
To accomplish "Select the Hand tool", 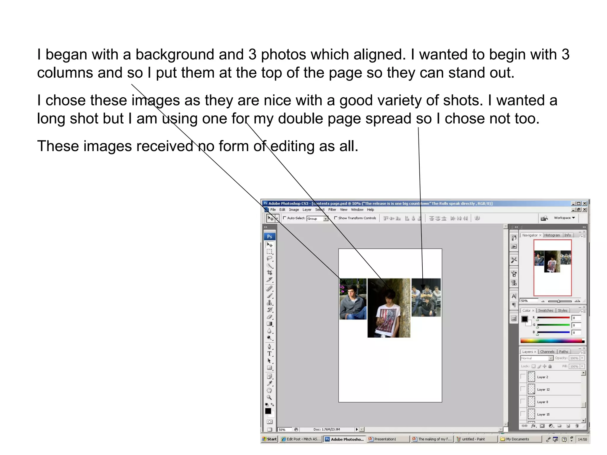I will point(269,390).
